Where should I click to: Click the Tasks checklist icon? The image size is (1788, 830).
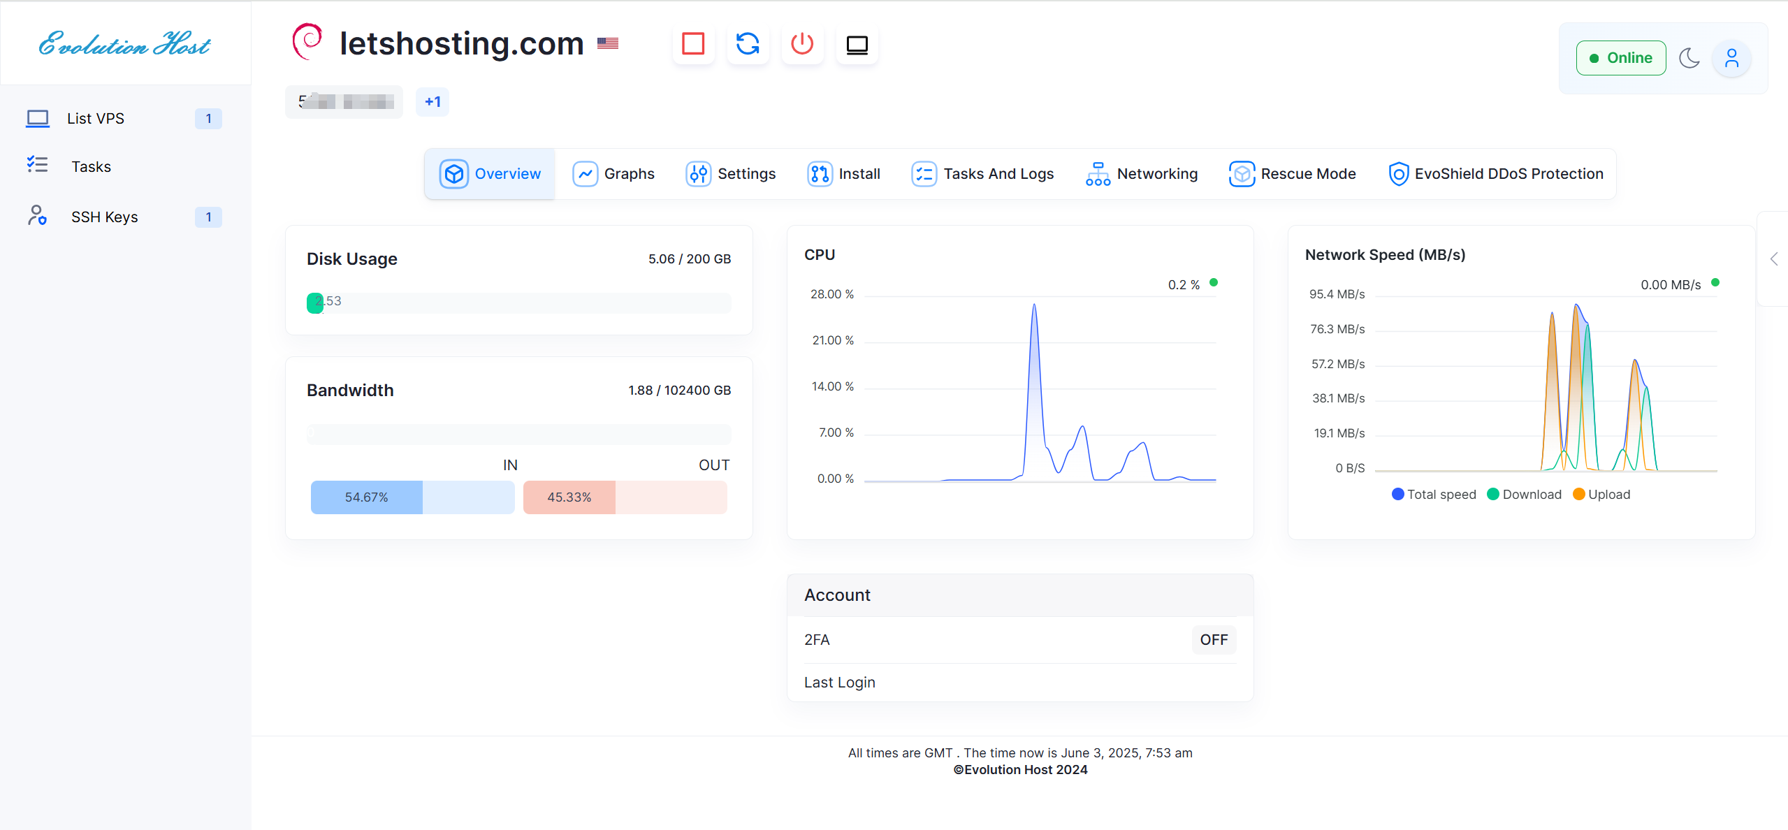pos(38,165)
